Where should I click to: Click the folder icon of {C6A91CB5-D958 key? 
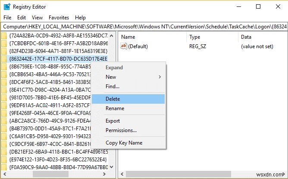click(x=4, y=136)
